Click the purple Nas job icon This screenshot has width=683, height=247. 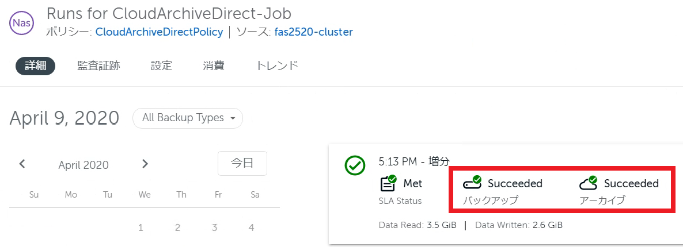pyautogui.click(x=22, y=22)
